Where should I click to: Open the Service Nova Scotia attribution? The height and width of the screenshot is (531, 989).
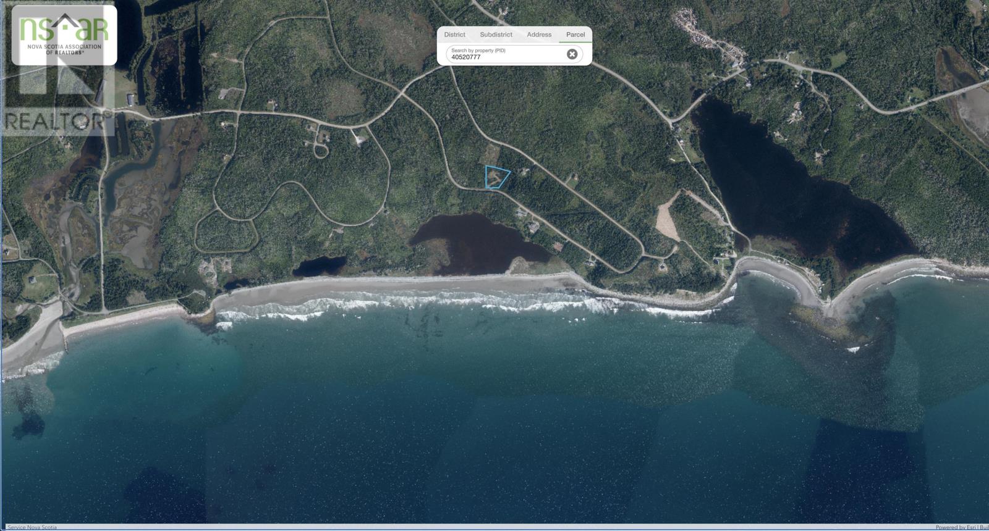point(32,527)
